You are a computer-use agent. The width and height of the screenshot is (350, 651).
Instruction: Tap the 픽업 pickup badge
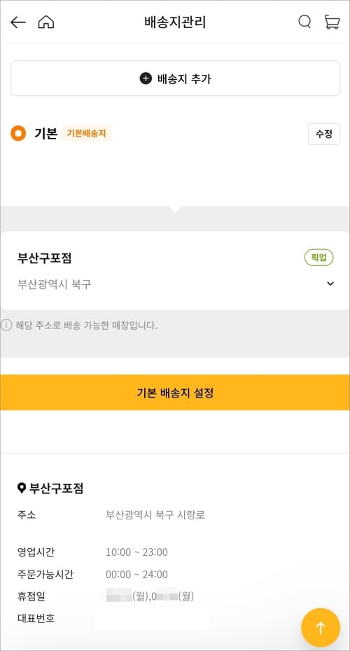click(x=319, y=258)
